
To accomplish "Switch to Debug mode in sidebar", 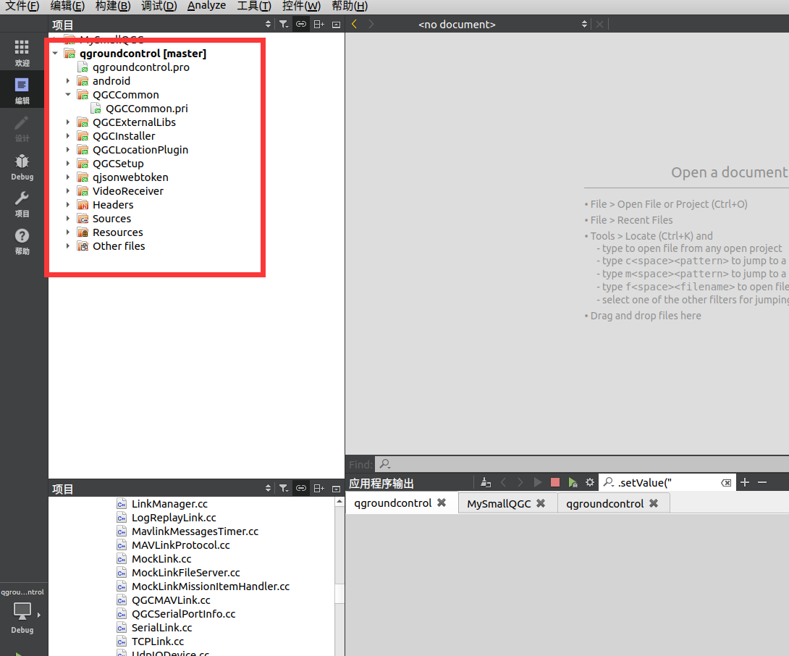I will (x=22, y=167).
